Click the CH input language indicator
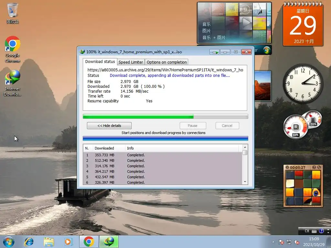Viewport: 331px width, 248px height. point(307,231)
